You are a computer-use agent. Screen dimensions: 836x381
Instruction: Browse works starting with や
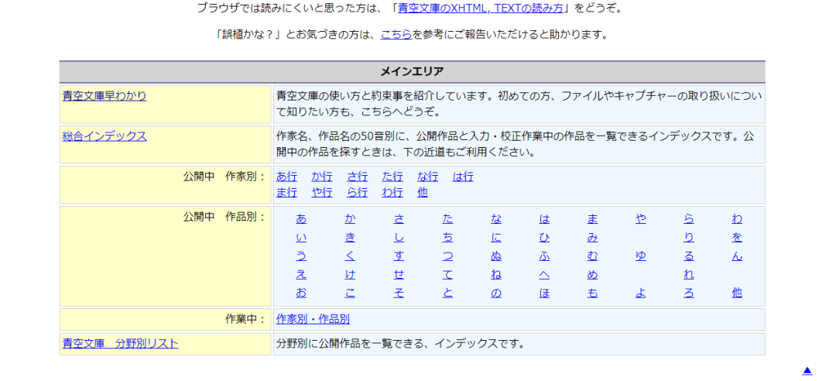(x=641, y=218)
